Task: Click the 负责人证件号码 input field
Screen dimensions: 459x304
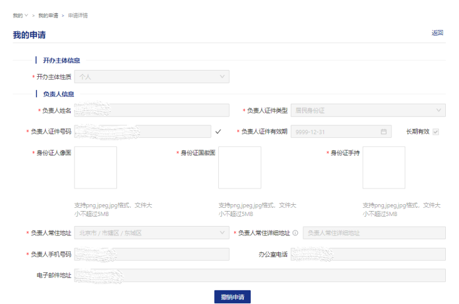Action: [143, 132]
